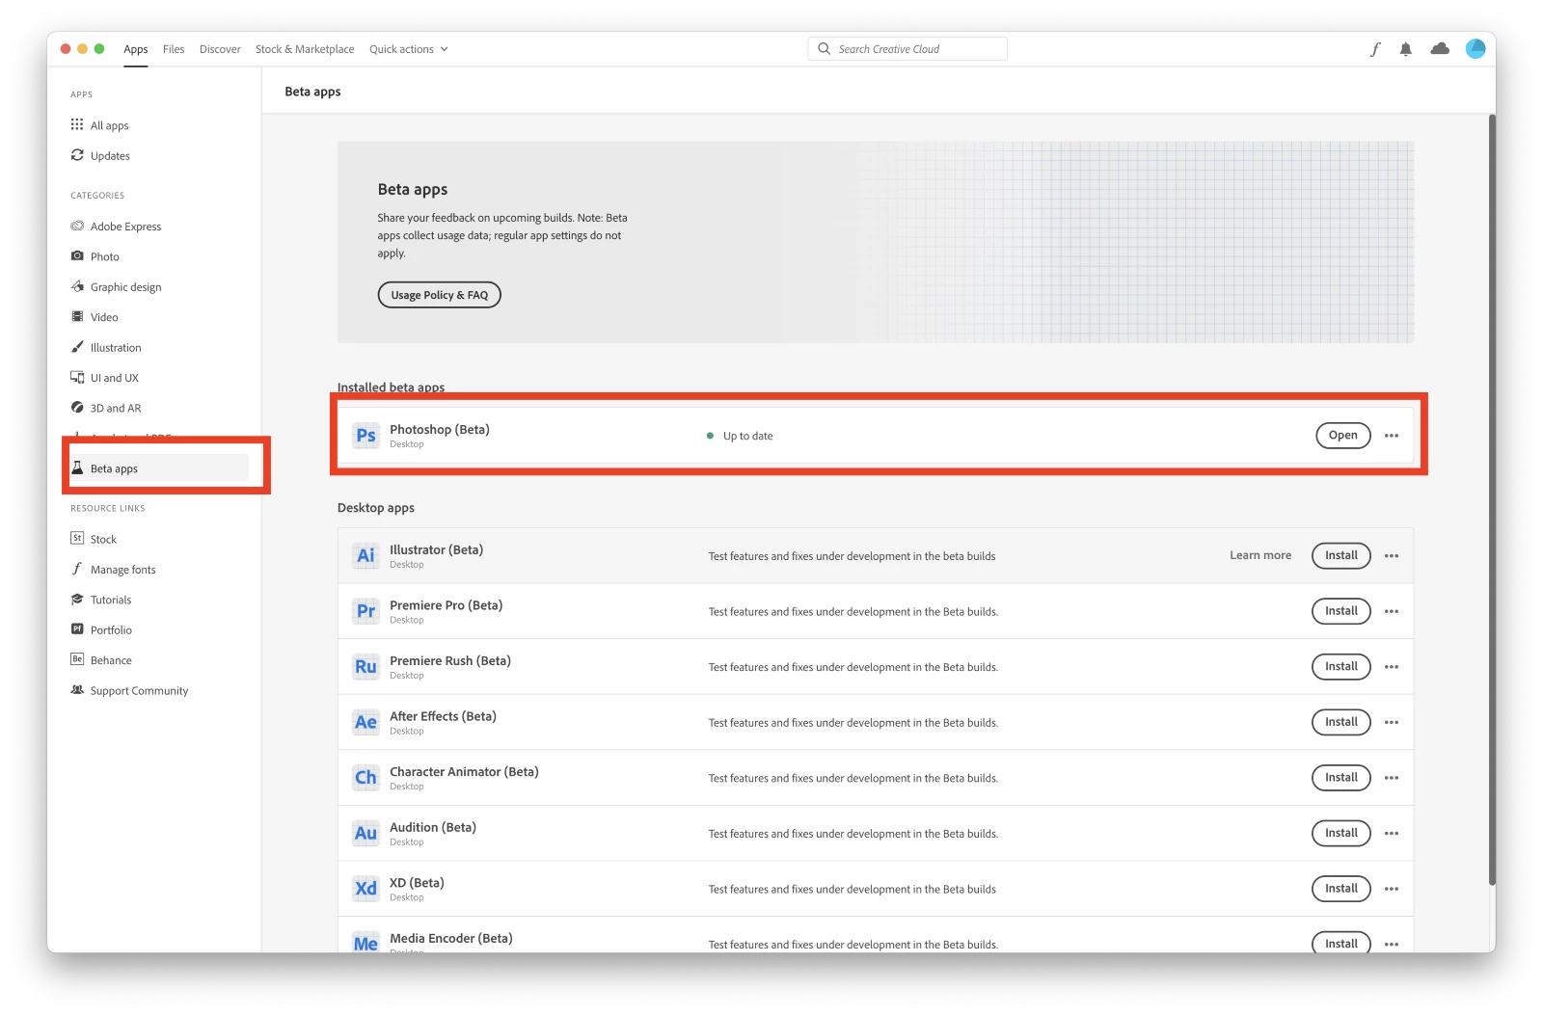The height and width of the screenshot is (1015, 1543).
Task: Click the Illustration brush icon
Action: click(x=77, y=347)
